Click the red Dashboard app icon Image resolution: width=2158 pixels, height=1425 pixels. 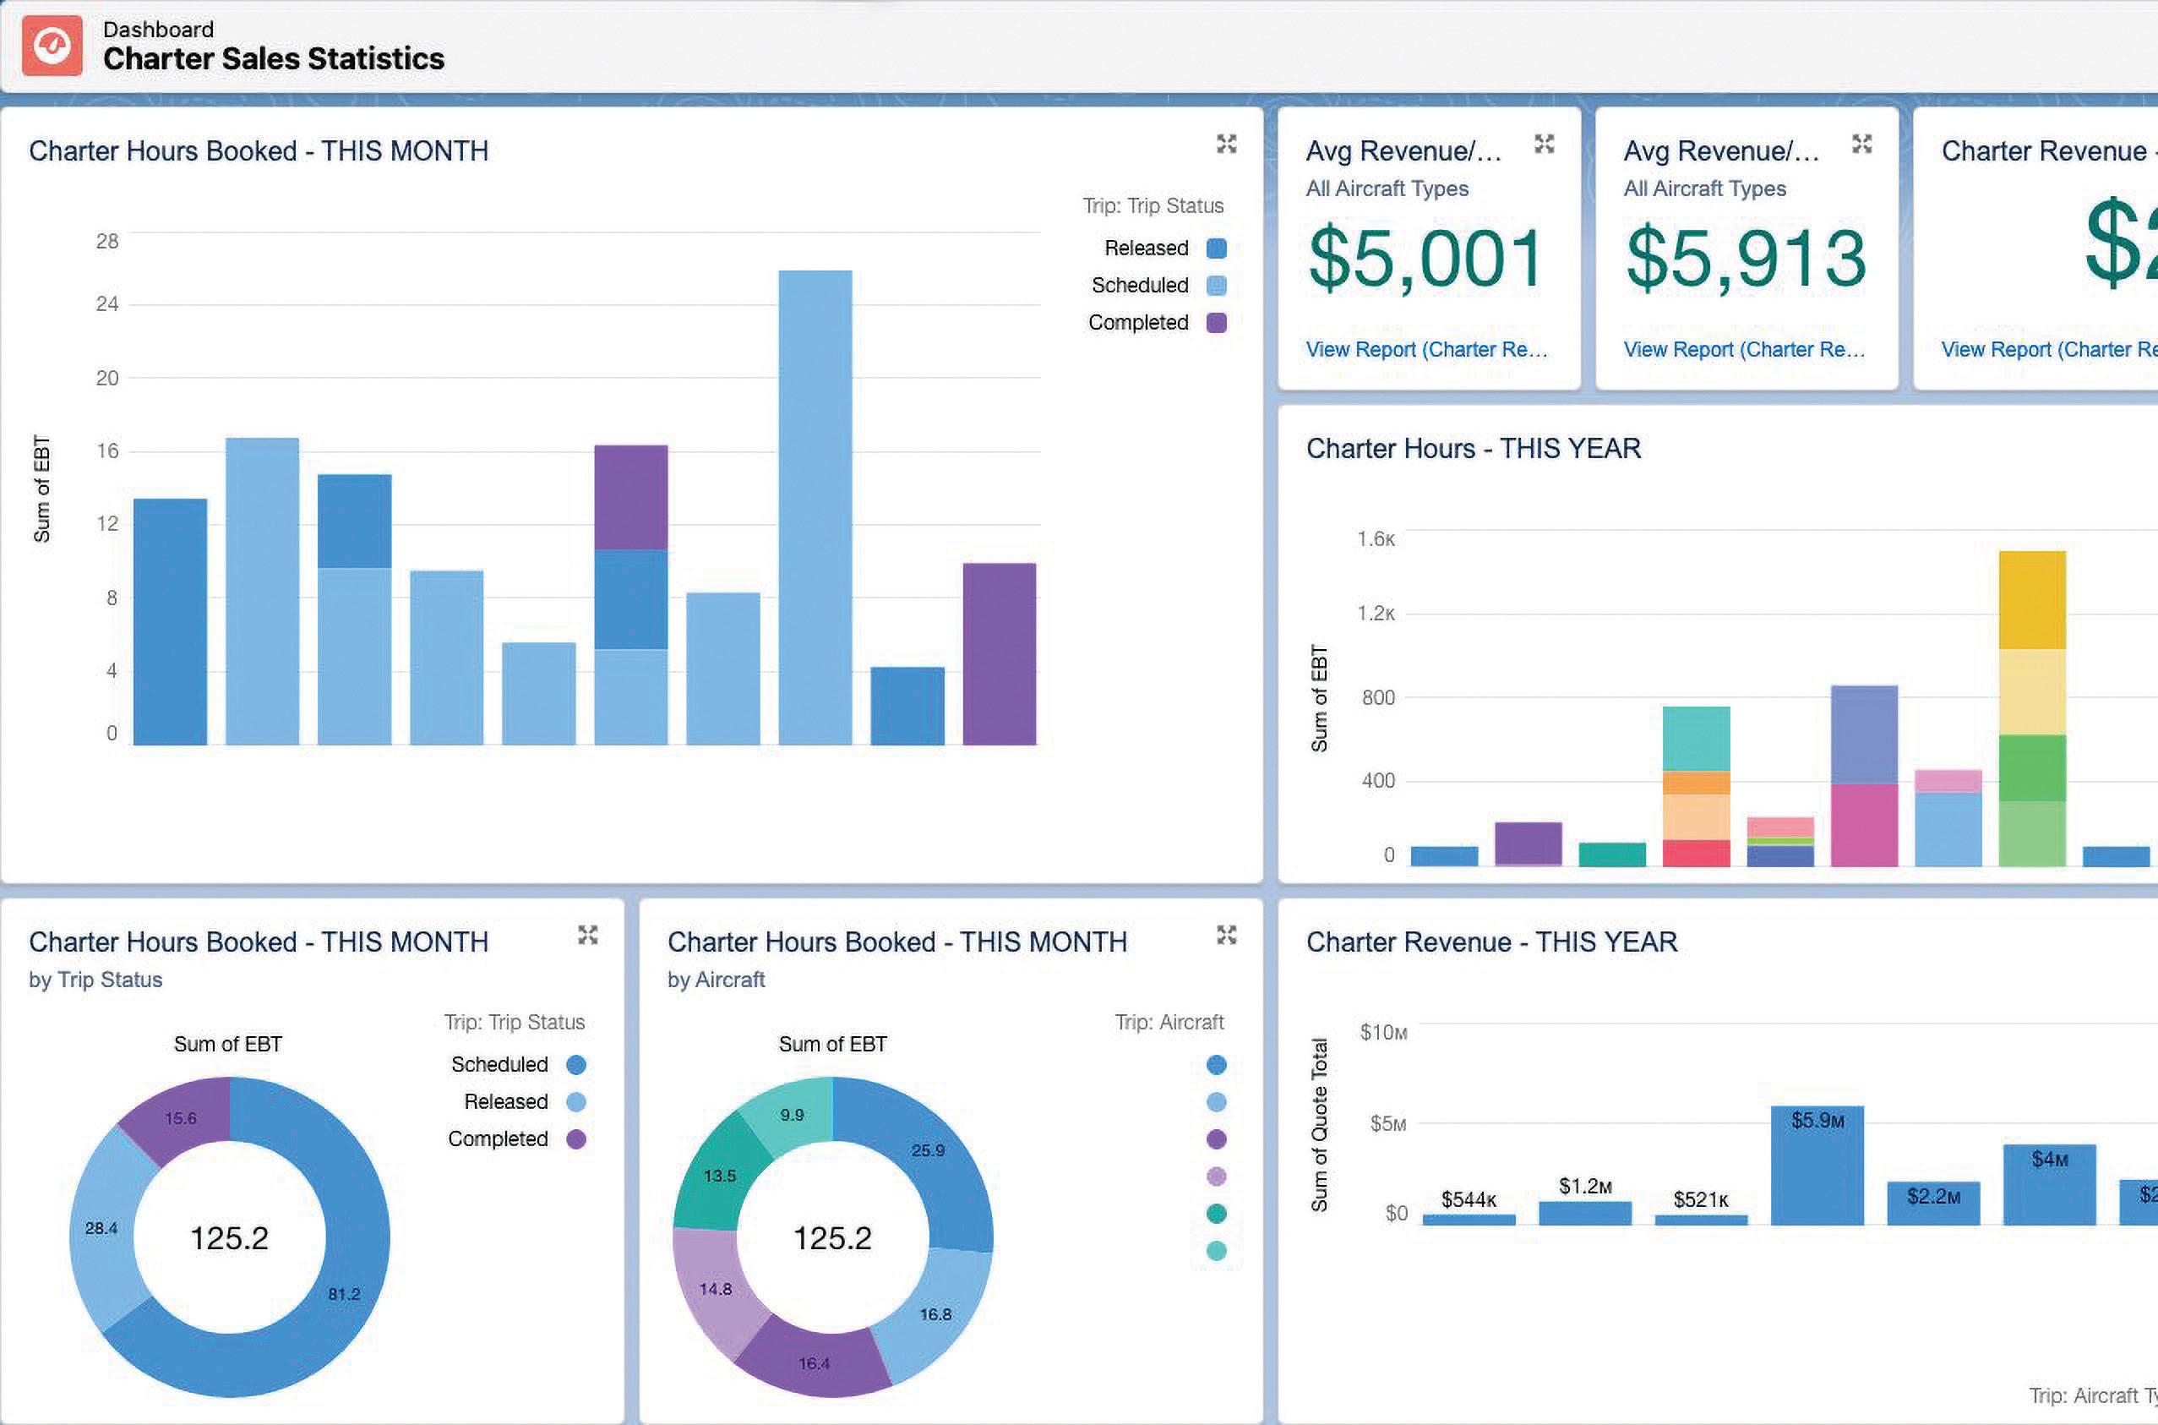tap(52, 45)
